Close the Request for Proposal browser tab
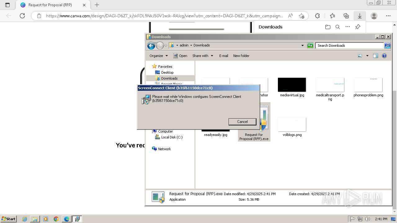This screenshot has height=223, width=397. pos(84,5)
